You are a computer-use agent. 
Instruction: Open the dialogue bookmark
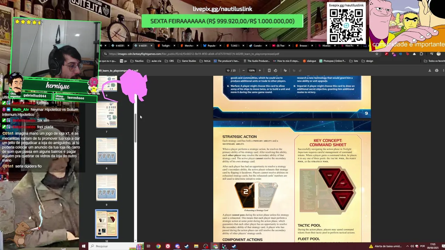pyautogui.click(x=309, y=61)
